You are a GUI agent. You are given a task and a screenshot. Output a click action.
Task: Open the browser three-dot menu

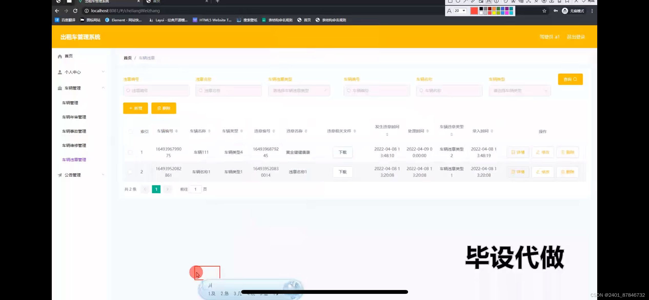(x=592, y=11)
